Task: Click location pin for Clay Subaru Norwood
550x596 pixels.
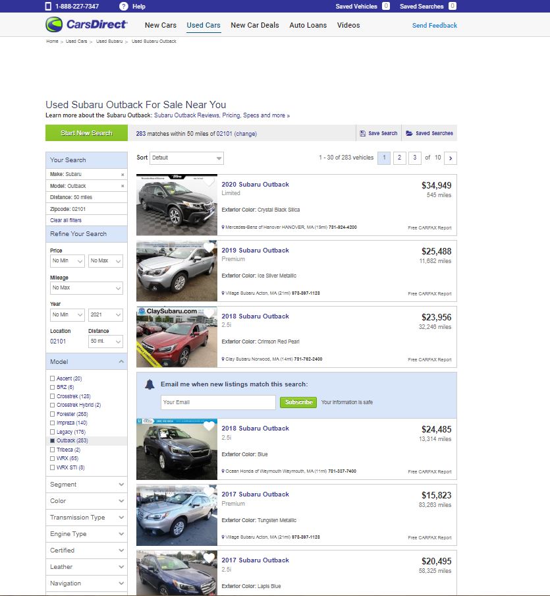Action: 223,359
